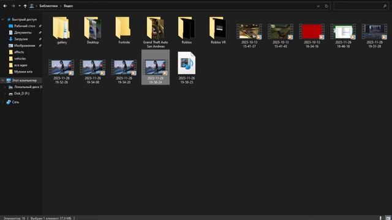This screenshot has height=220, width=392.
Task: Refresh the Видео folder view
Action: 326,6
